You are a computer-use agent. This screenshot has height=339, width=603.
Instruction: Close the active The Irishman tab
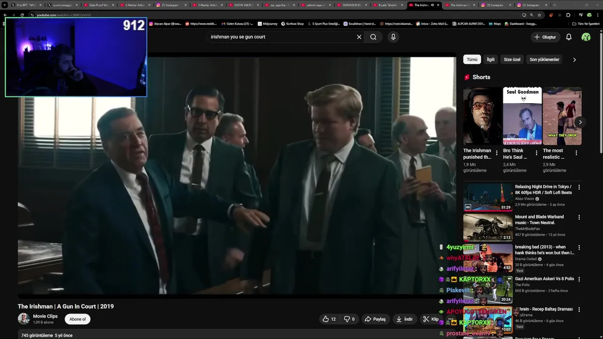coord(438,5)
